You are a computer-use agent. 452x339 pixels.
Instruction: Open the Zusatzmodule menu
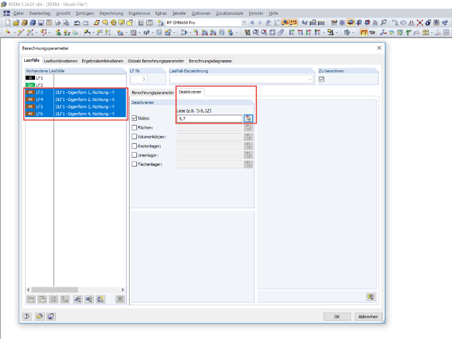230,13
